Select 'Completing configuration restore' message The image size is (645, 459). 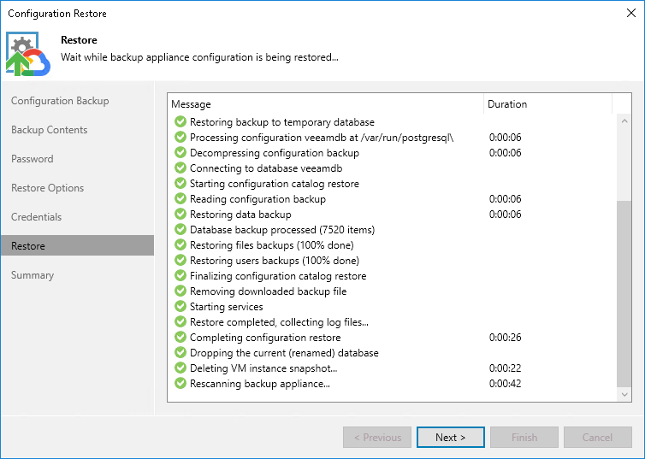[265, 338]
